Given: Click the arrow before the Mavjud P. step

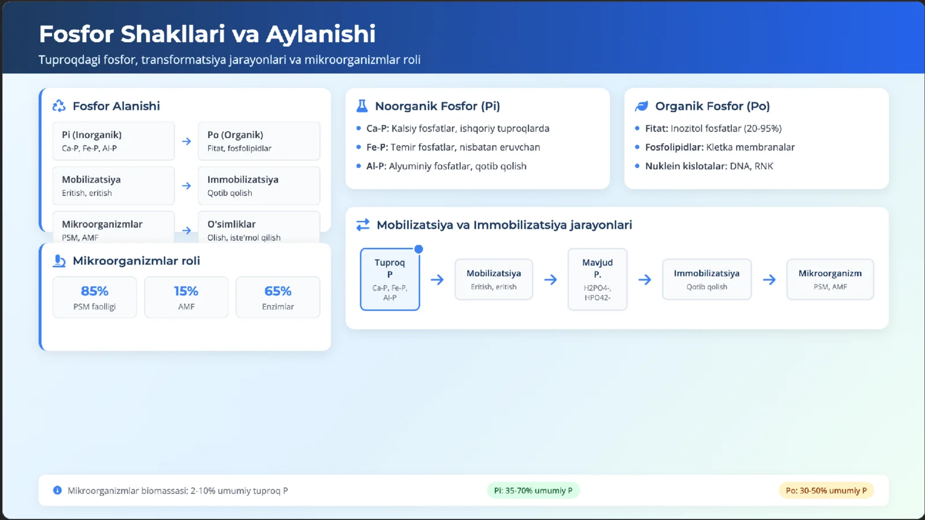Looking at the screenshot, I should pyautogui.click(x=550, y=280).
